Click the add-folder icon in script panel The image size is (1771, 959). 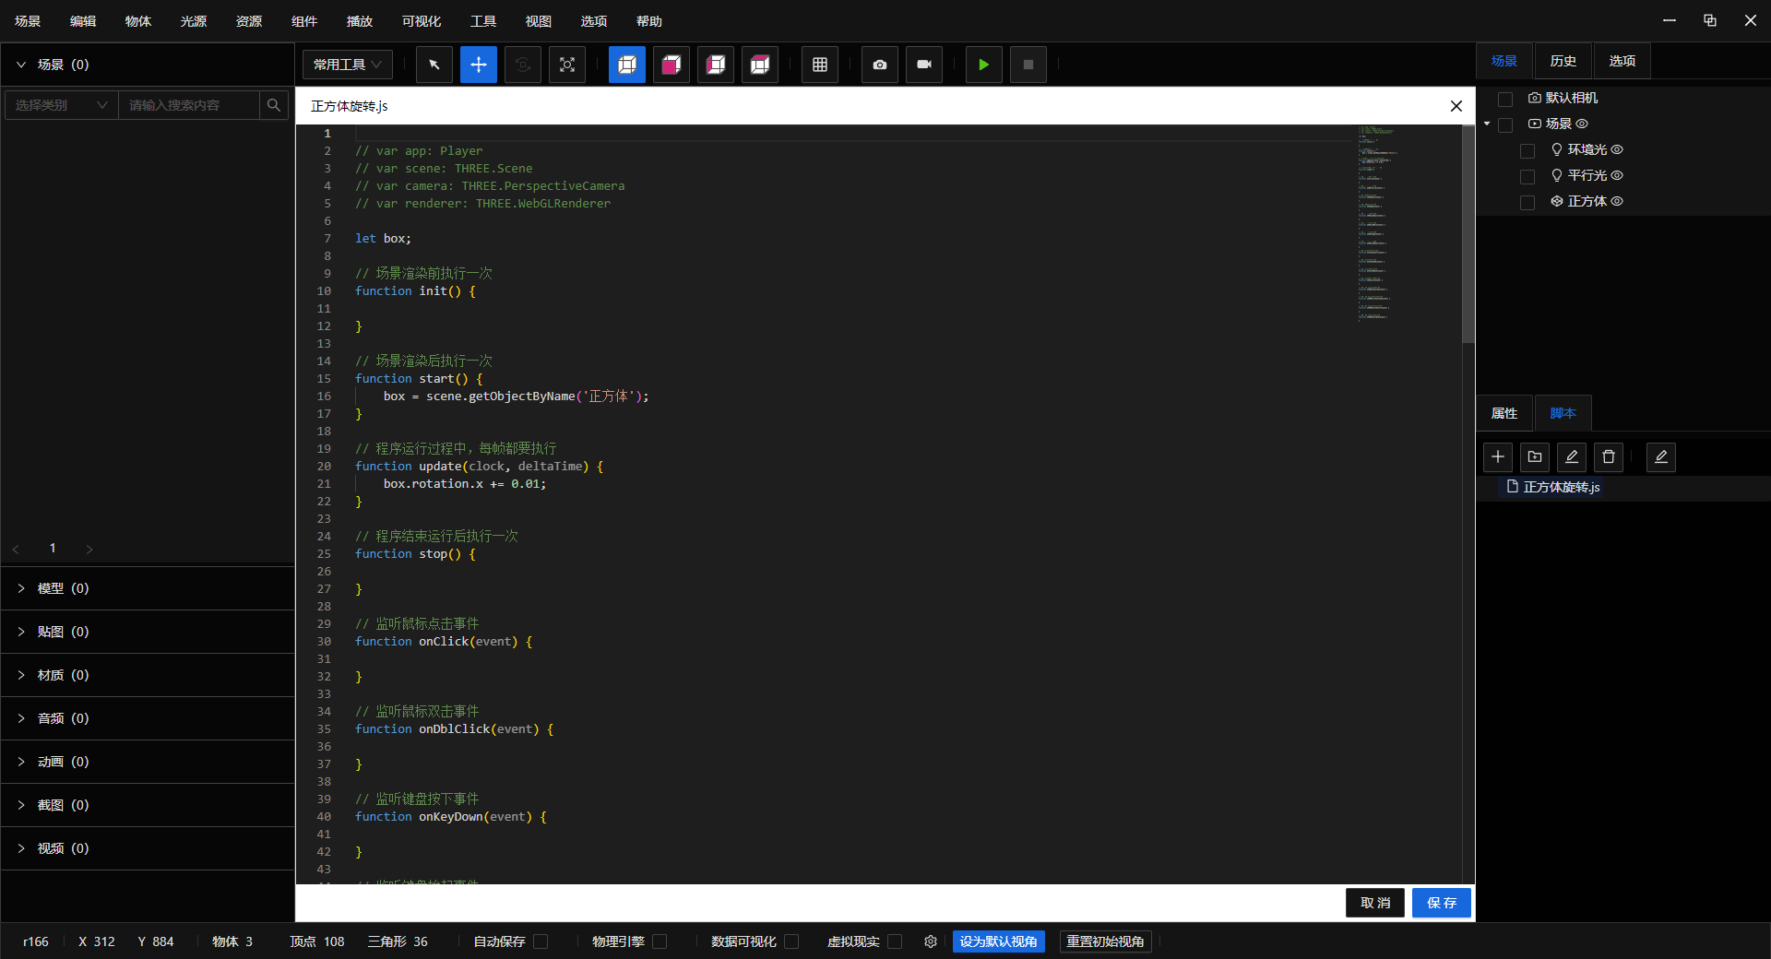[x=1535, y=456]
